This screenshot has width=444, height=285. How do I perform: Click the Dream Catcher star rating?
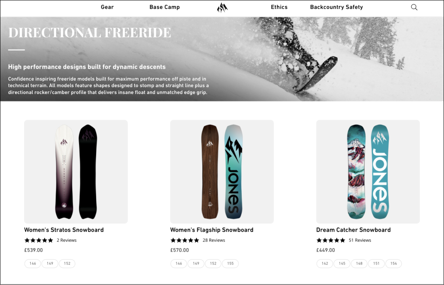coord(331,240)
